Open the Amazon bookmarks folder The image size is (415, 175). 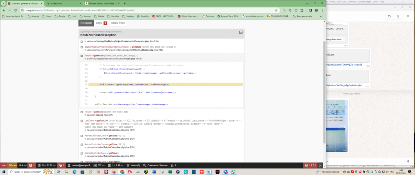[x=85, y=17]
